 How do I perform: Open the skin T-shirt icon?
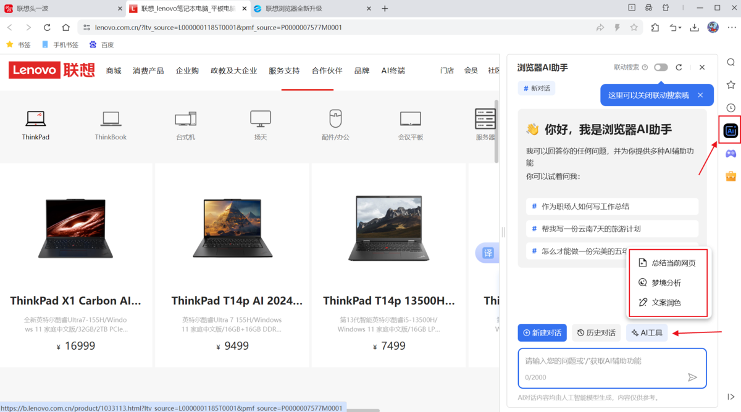[666, 8]
